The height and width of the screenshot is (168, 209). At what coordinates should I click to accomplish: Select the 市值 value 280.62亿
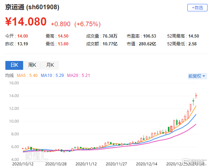pos(147,44)
